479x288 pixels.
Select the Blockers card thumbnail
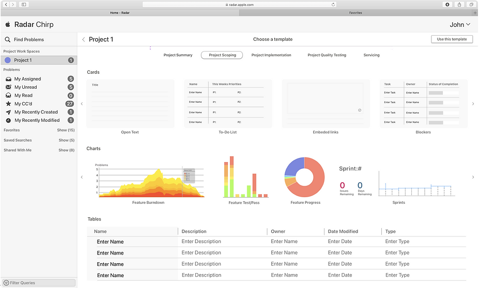click(x=423, y=104)
